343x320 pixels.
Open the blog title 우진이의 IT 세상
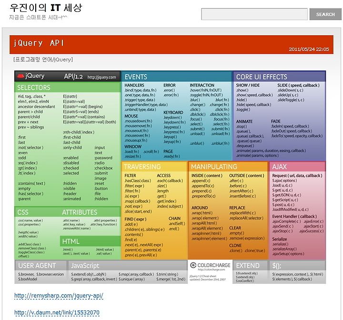point(46,8)
